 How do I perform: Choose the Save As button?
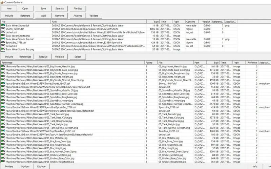tap(60, 8)
